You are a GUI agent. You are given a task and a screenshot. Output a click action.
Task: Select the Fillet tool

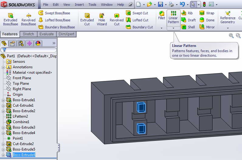click(x=162, y=16)
